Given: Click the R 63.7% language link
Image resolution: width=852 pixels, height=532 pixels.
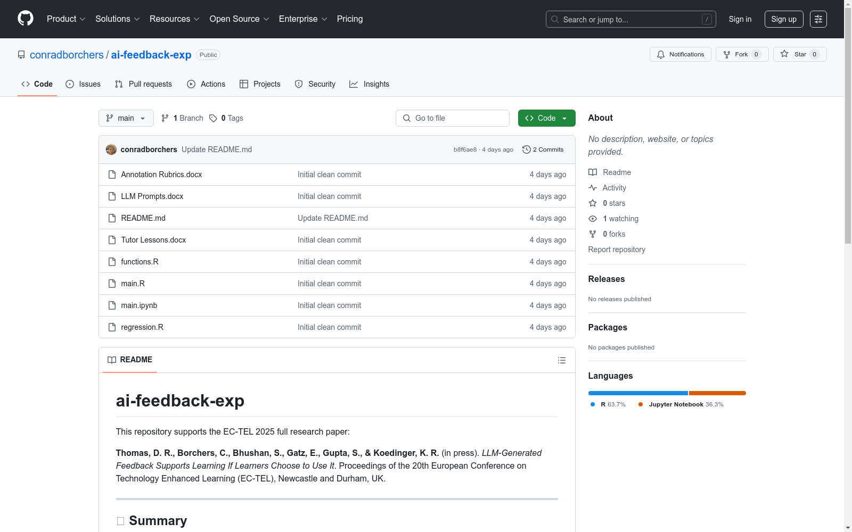Looking at the screenshot, I should pos(608,404).
